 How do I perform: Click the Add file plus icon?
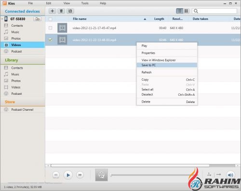52,11
